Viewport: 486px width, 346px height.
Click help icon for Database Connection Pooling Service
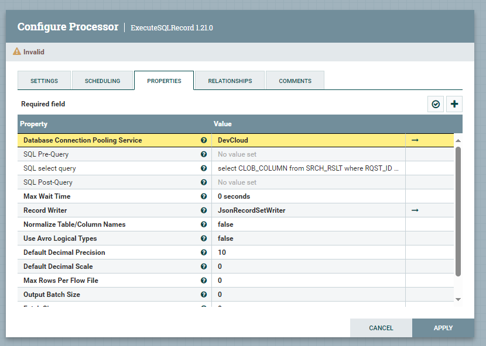pos(204,140)
